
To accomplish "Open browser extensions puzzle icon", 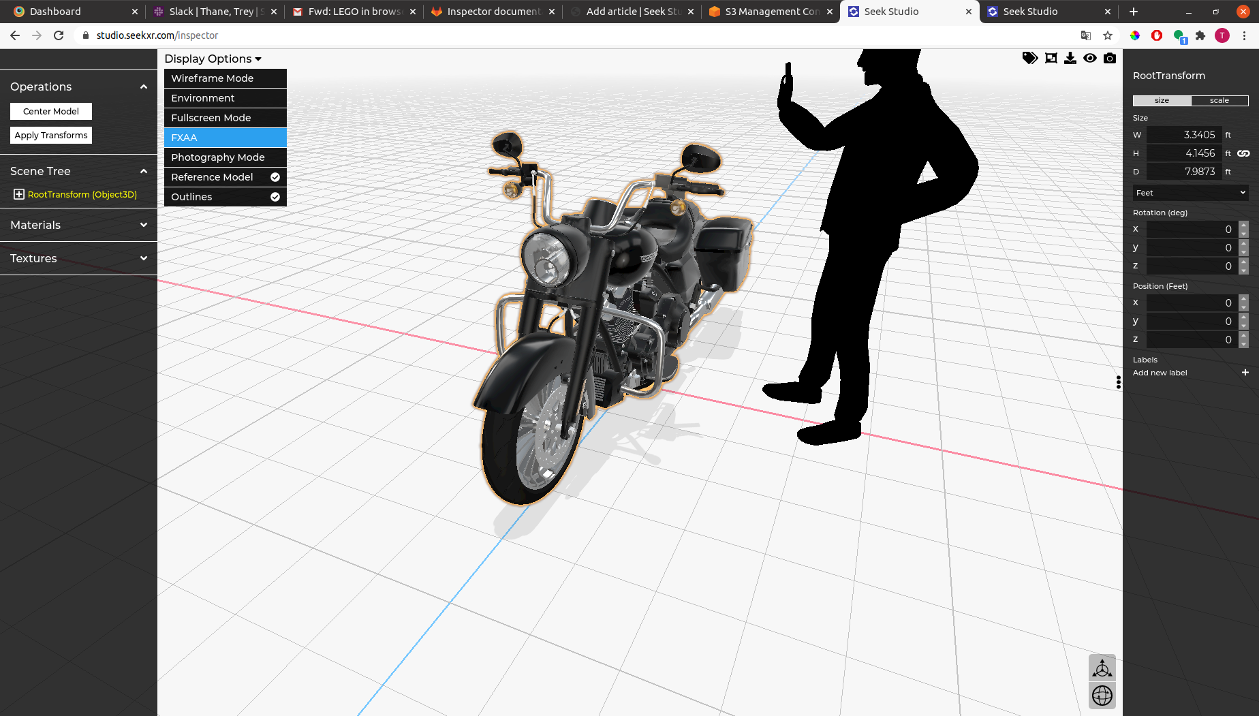I will pyautogui.click(x=1200, y=35).
